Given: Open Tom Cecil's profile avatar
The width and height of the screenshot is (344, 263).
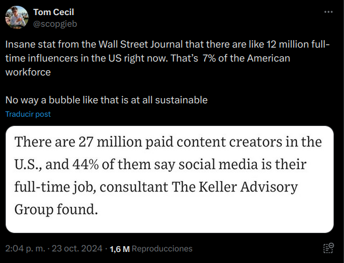Looking at the screenshot, I should (x=17, y=17).
